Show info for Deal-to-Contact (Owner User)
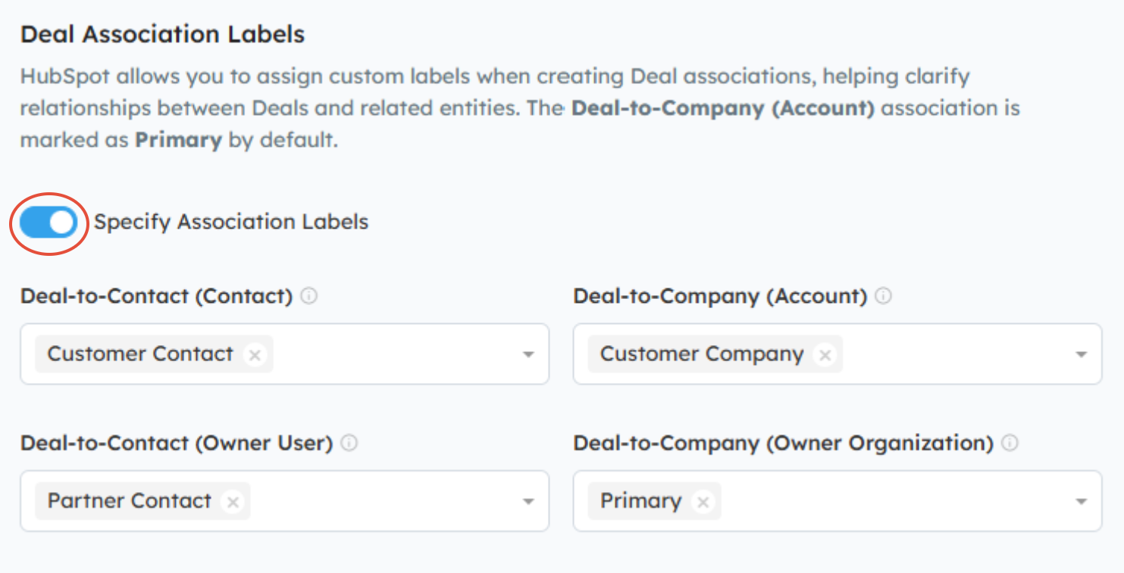This screenshot has height=573, width=1124. click(x=349, y=444)
